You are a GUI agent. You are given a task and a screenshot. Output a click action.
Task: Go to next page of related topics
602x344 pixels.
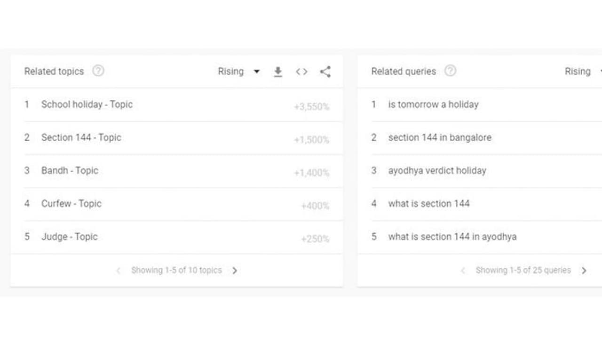point(235,271)
